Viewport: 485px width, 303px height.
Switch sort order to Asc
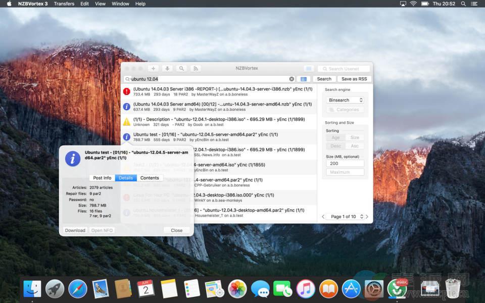(x=355, y=146)
